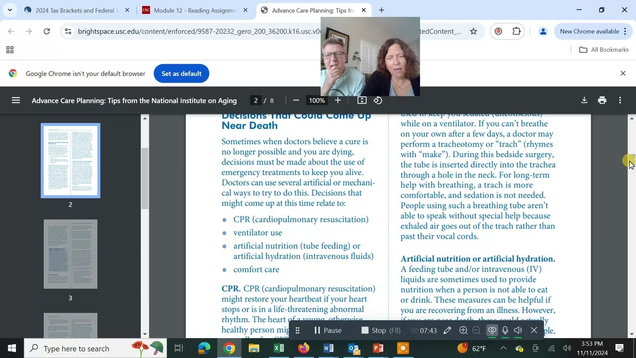Grab the recorder toolbar drag handle
The height and width of the screenshot is (358, 636).
298,330
